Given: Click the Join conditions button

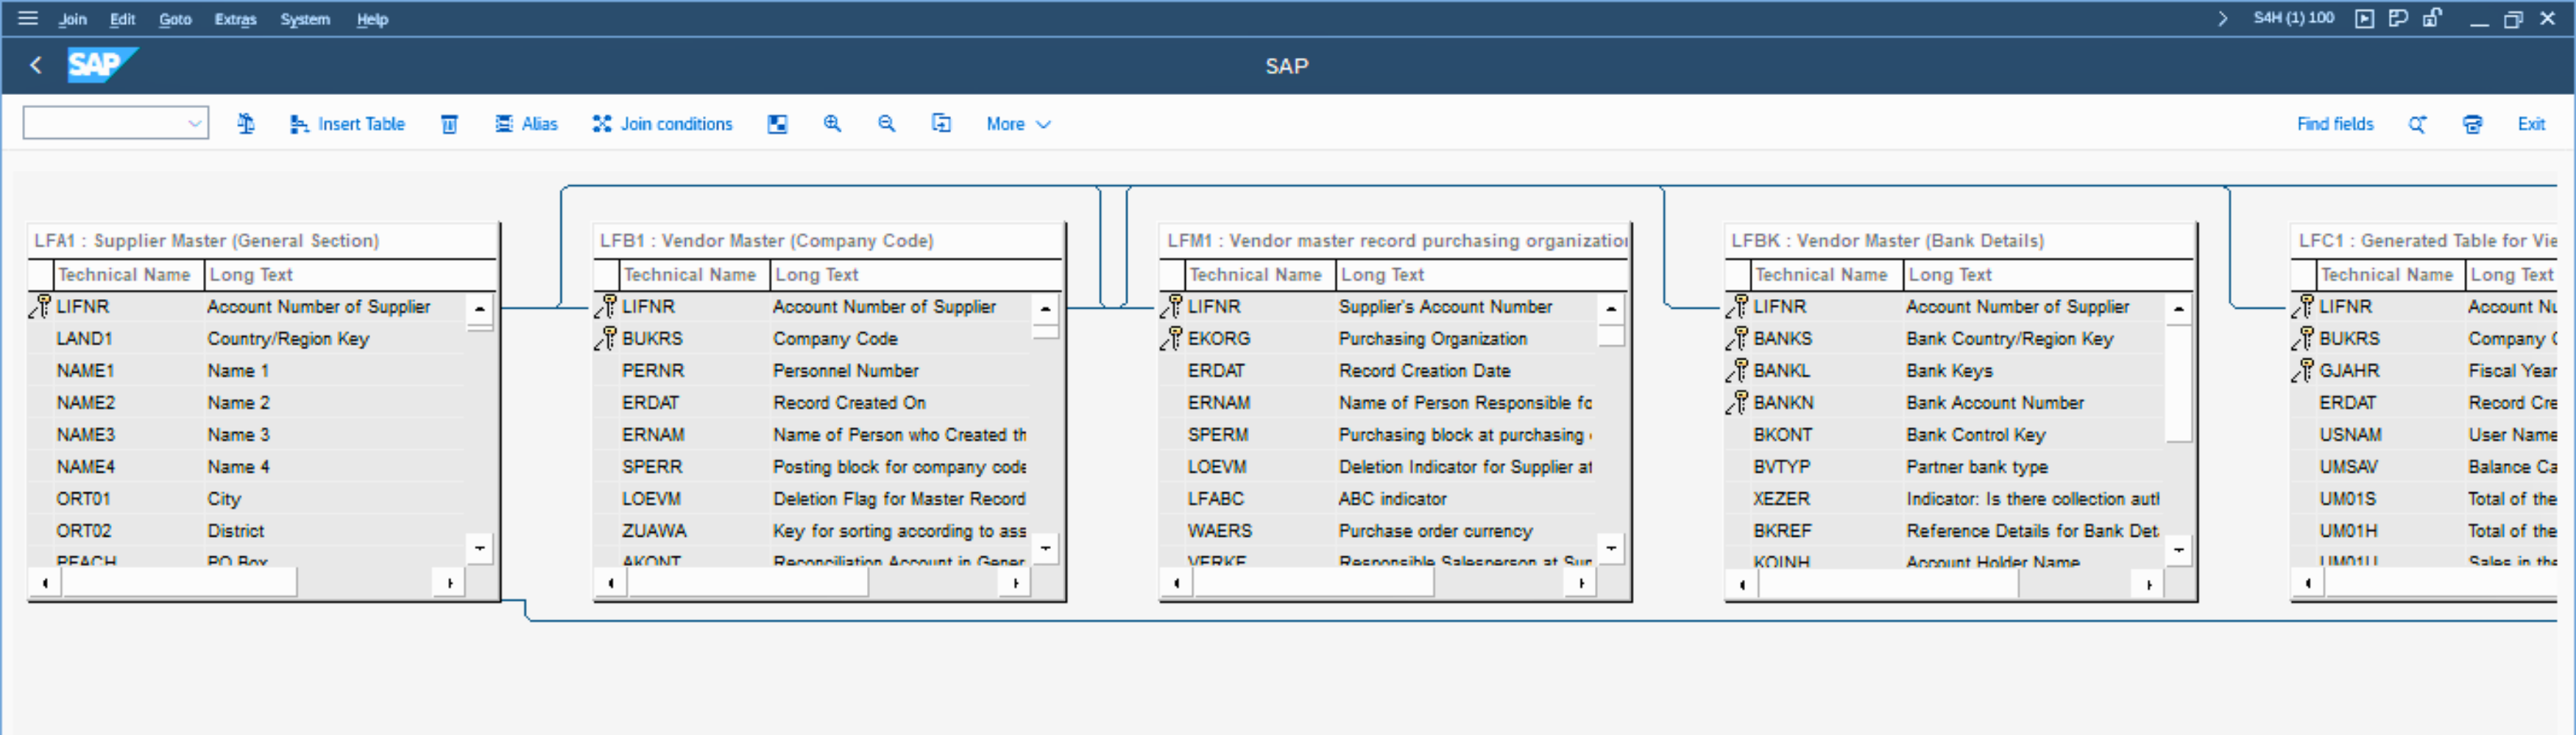Looking at the screenshot, I should tap(662, 123).
